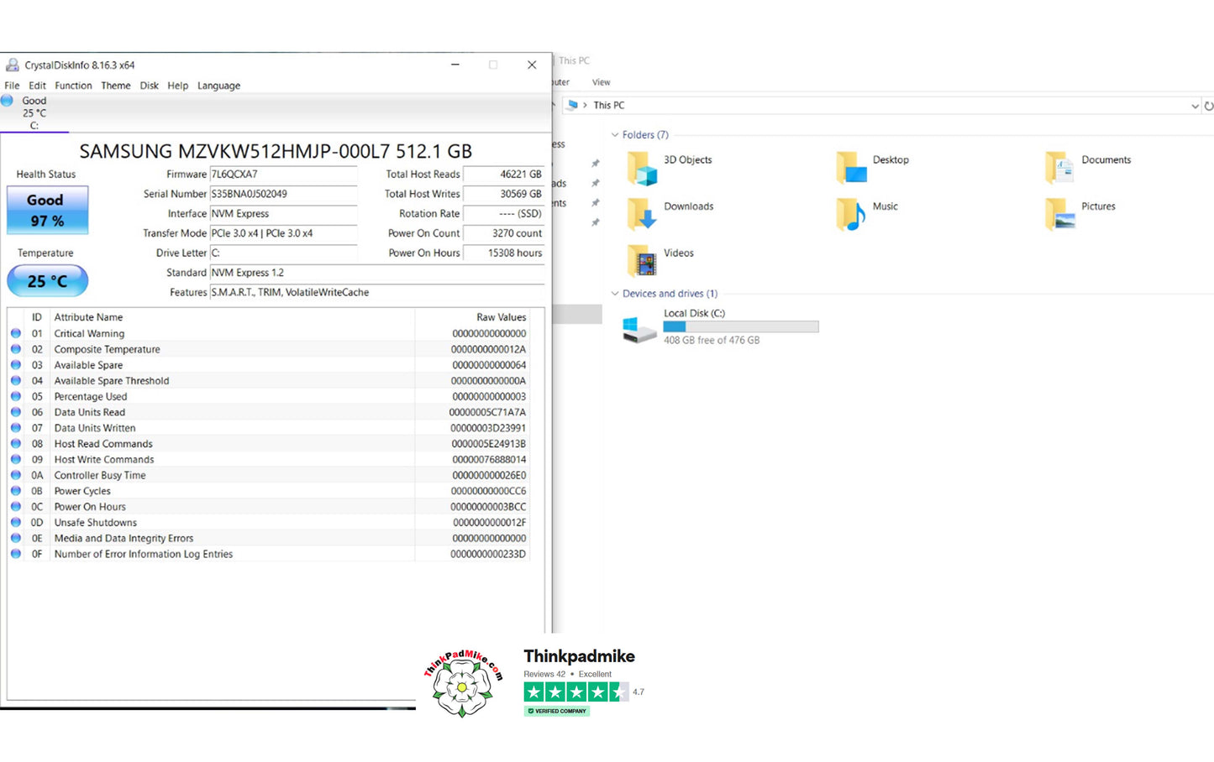Screen dimensions: 1214x762
Task: Click Total Host Reads value 46221 GB
Action: pyautogui.click(x=503, y=175)
